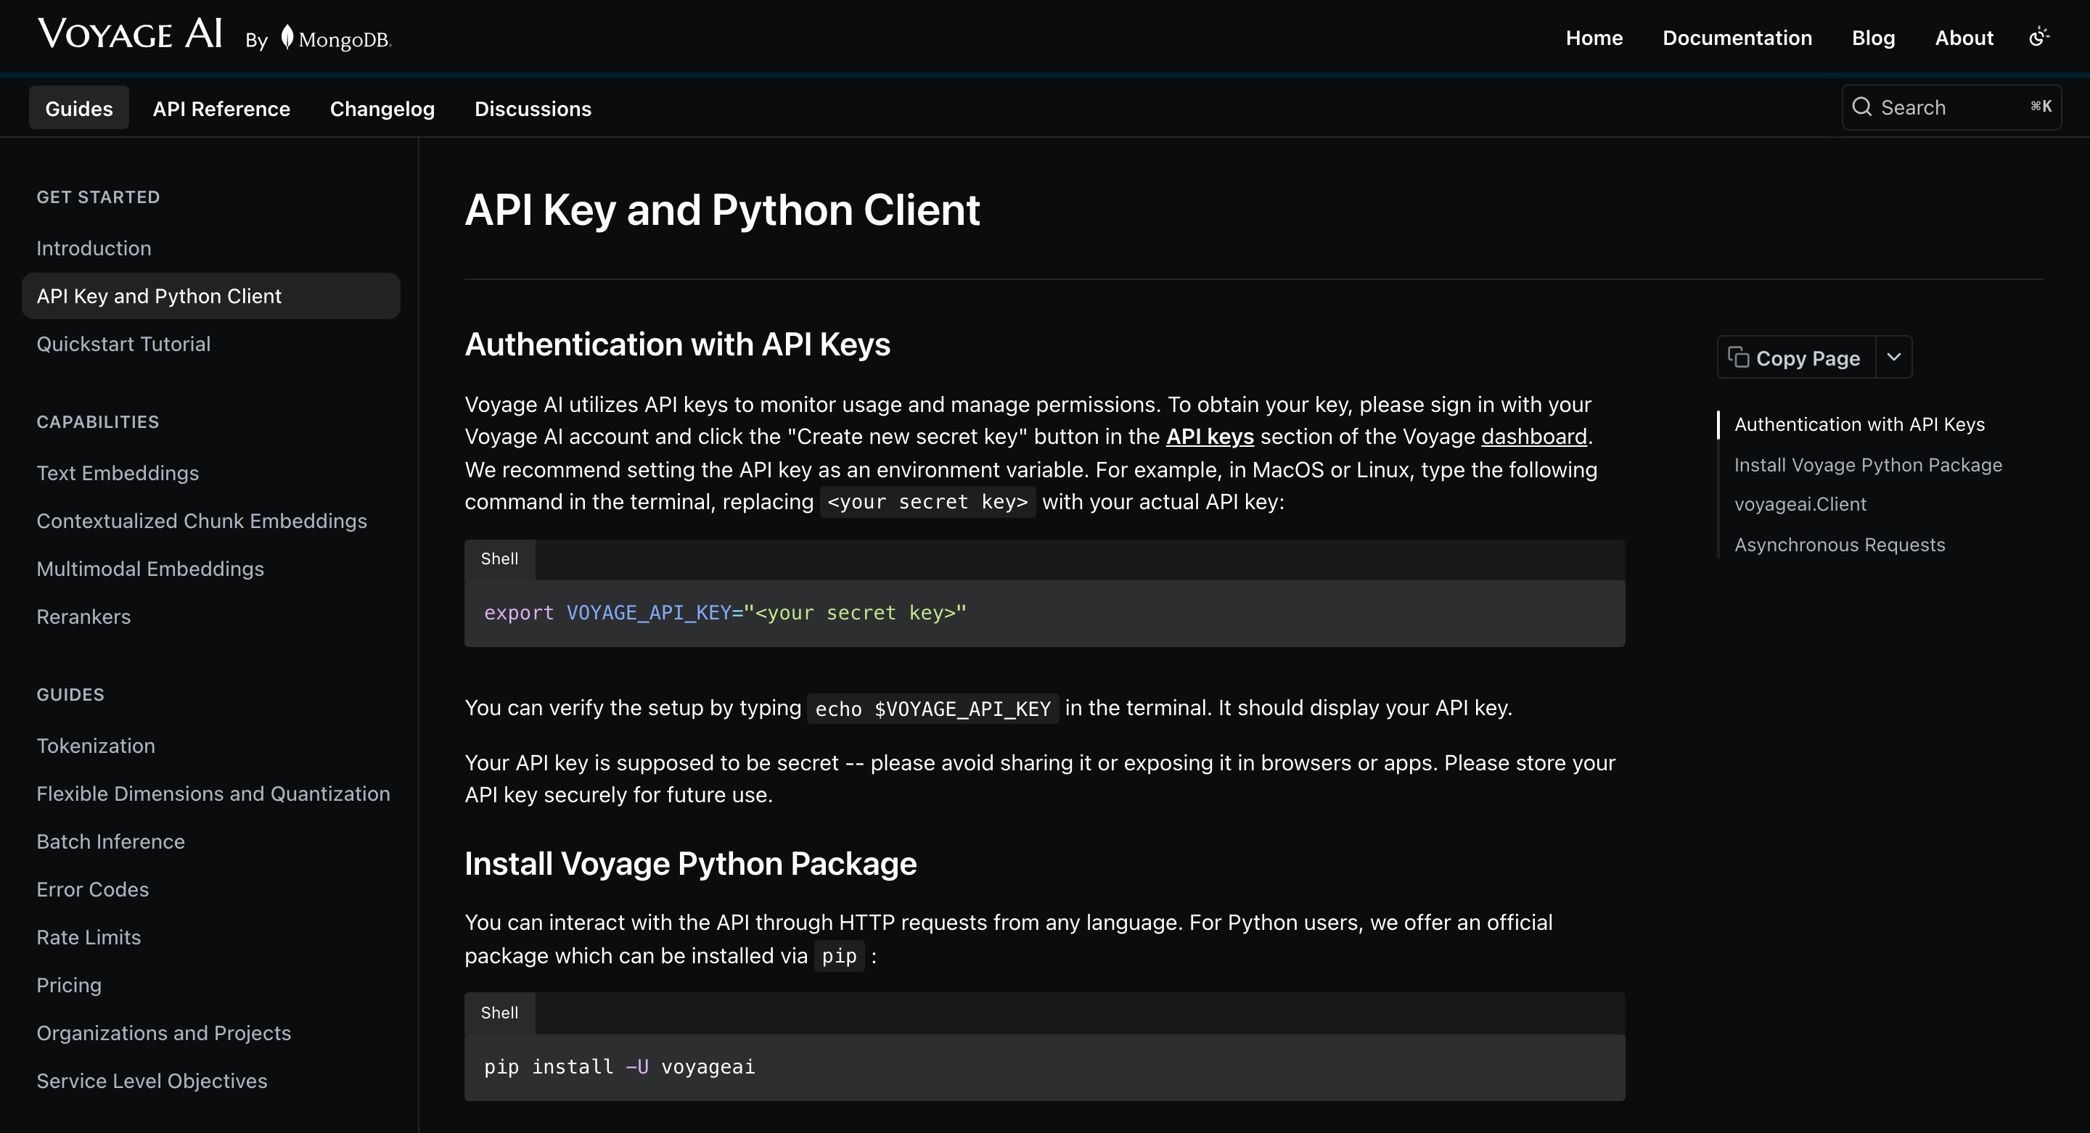Click the Copy Page button
This screenshot has width=2090, height=1133.
click(x=1796, y=357)
